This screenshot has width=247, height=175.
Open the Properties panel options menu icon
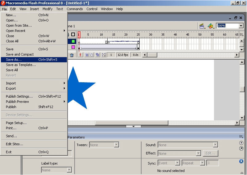point(241,137)
